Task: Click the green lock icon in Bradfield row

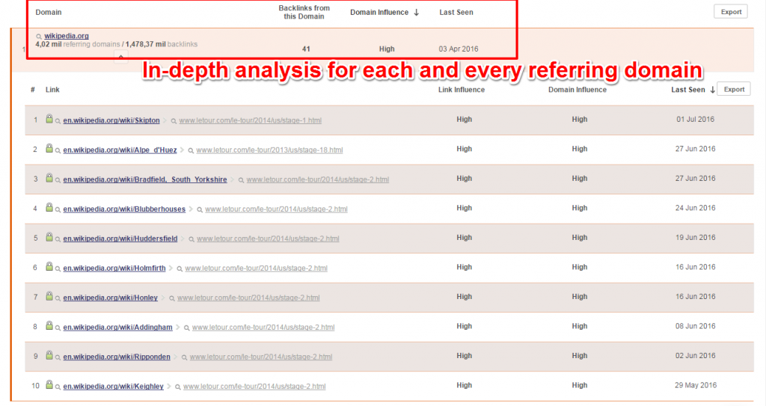Action: click(49, 178)
